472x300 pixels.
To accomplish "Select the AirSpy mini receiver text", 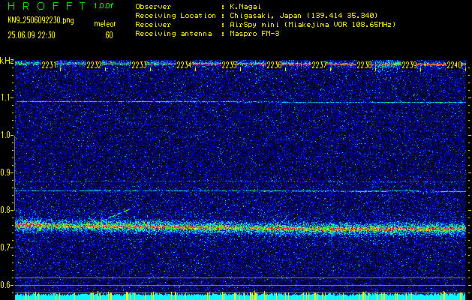I will tap(312, 24).
